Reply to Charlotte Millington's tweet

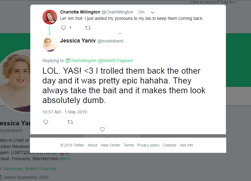64,28
